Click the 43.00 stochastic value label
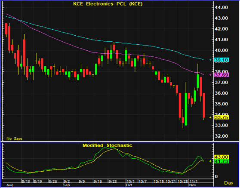Viewport: 240px width, 188px height. coord(222,157)
